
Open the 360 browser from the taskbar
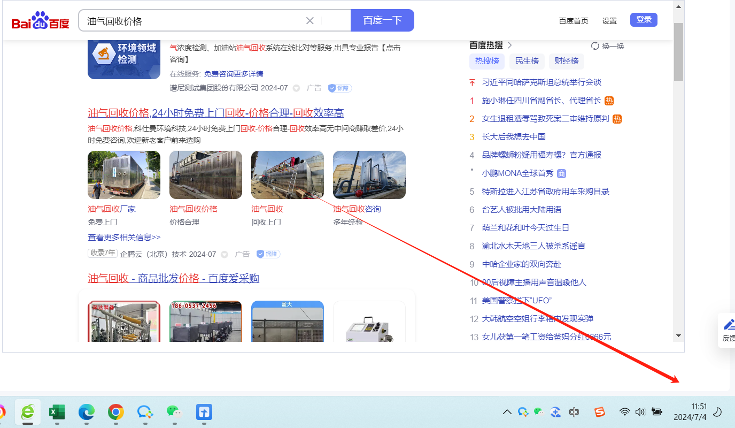click(28, 411)
